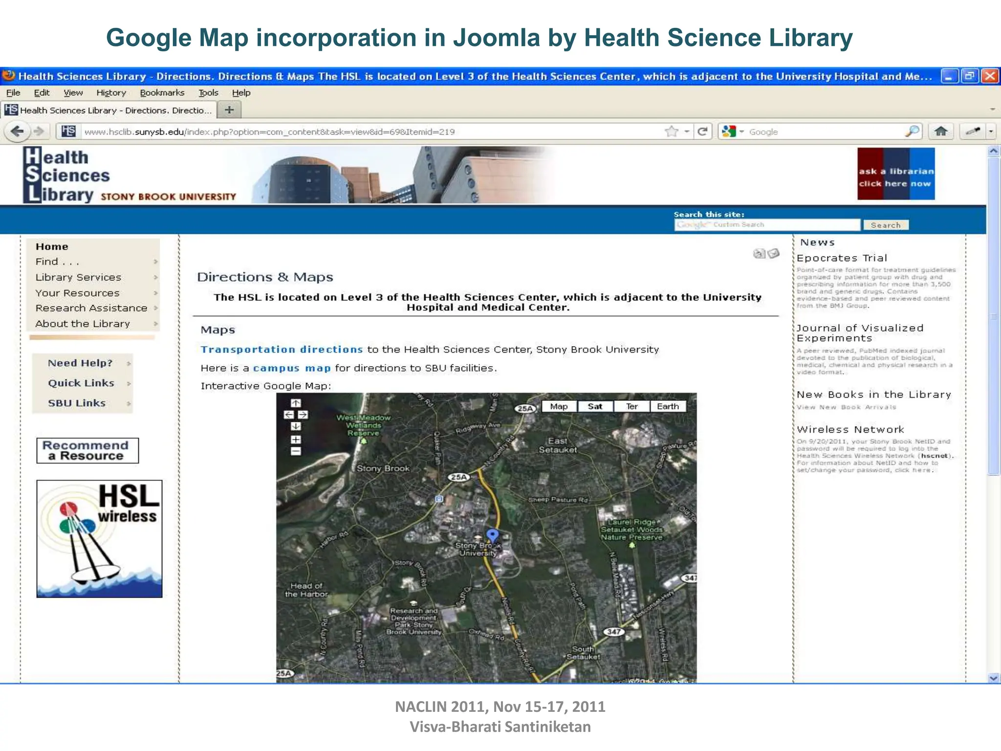Click ask a librarian banner
The height and width of the screenshot is (751, 1001).
896,174
